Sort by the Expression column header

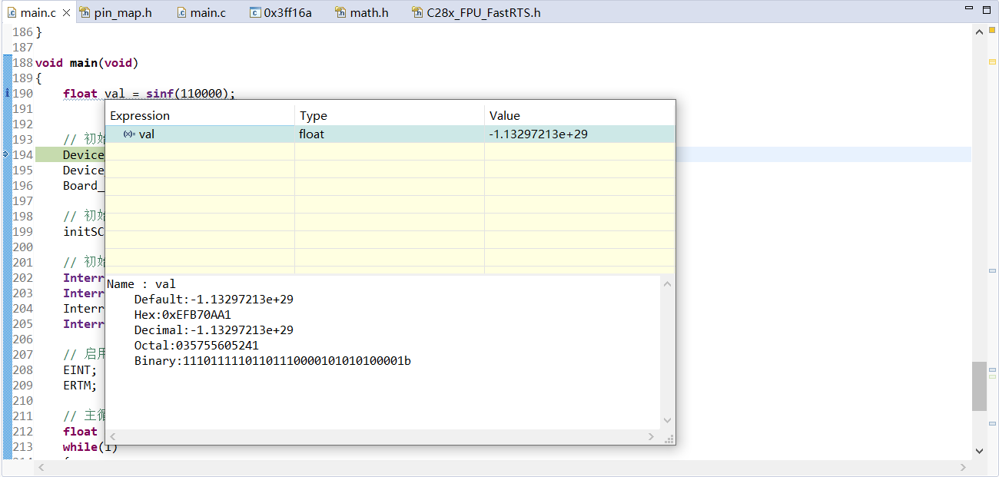click(x=140, y=116)
